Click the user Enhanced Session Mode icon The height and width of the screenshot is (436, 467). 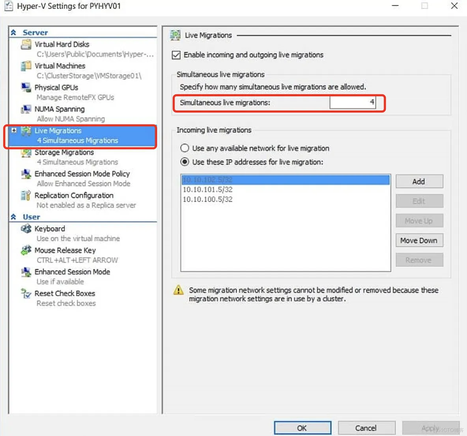[26, 272]
